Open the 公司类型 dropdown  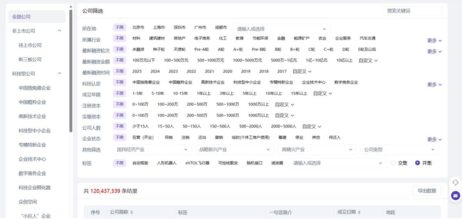pos(399,150)
